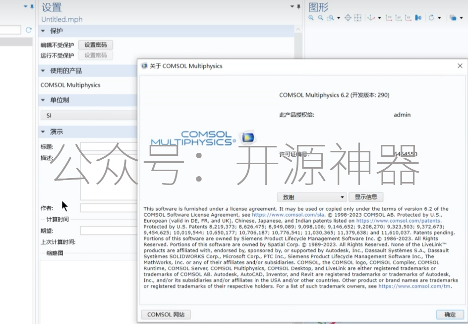The width and height of the screenshot is (468, 324).
Task: Open the comsol.com/sla link
Action: click(x=288, y=215)
